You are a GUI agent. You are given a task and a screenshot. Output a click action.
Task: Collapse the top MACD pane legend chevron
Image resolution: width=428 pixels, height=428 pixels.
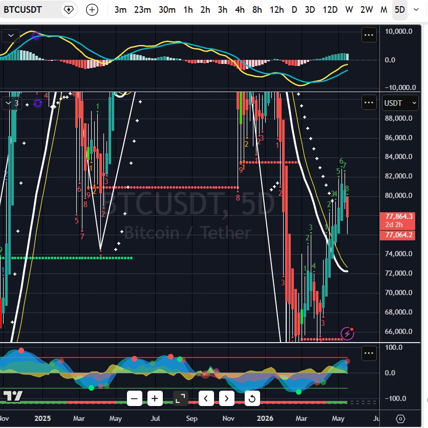point(11,35)
